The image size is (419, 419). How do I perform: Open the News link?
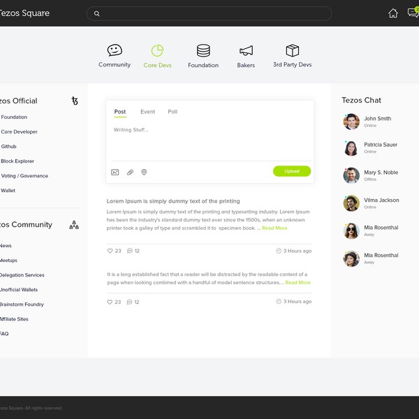pos(6,246)
